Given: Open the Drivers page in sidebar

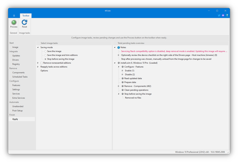Looking at the screenshot, I should coord(15,60).
